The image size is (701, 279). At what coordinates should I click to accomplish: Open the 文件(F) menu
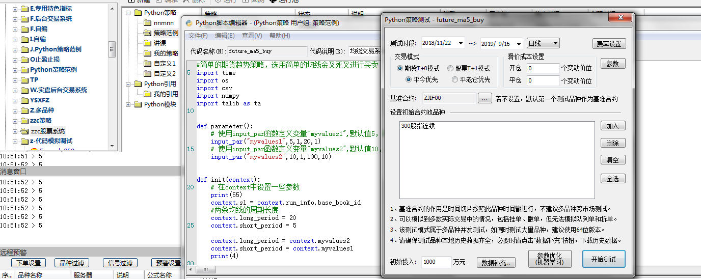[198, 36]
